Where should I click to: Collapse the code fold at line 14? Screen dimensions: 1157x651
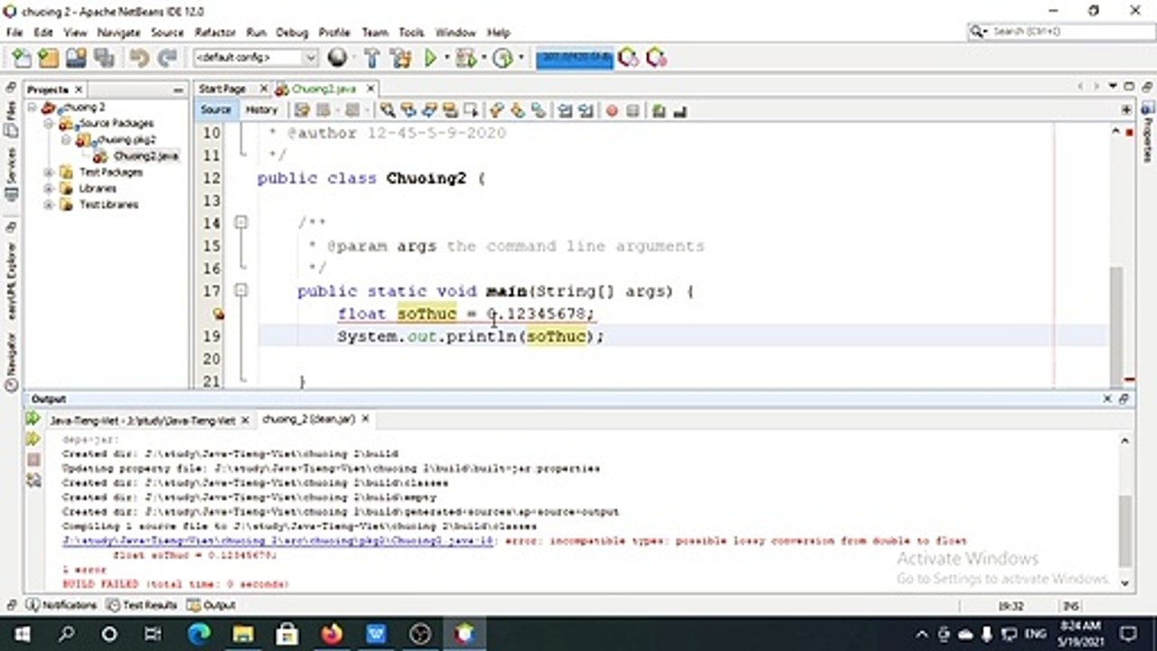(x=240, y=222)
